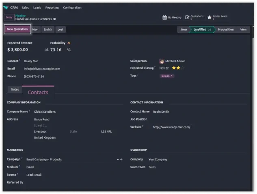Click Mitchell Admin salesperson avatar
This screenshot has height=194, width=257.
coord(162,61)
